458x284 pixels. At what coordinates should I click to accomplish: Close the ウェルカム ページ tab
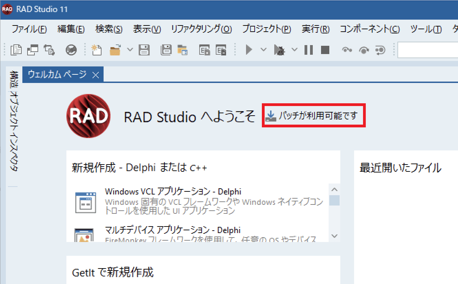[x=96, y=75]
